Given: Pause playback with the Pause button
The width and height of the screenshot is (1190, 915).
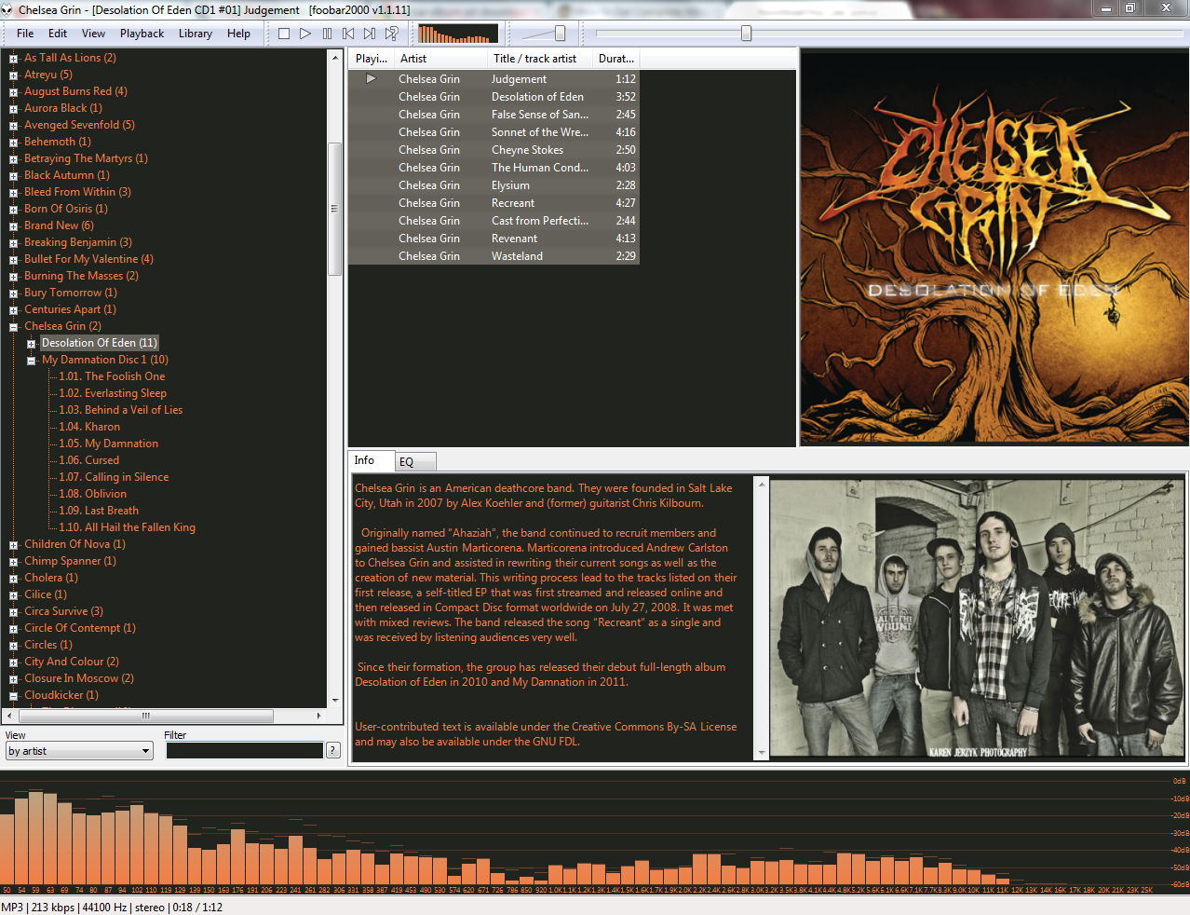Looking at the screenshot, I should (327, 34).
